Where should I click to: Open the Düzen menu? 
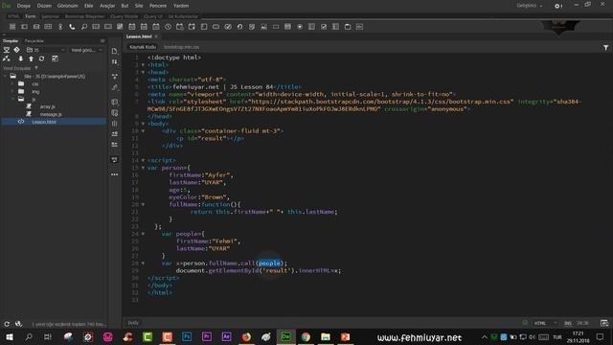44,6
